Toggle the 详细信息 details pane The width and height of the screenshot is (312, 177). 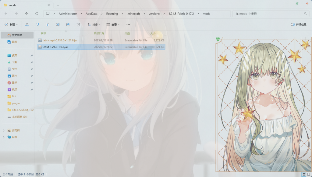point(299,25)
